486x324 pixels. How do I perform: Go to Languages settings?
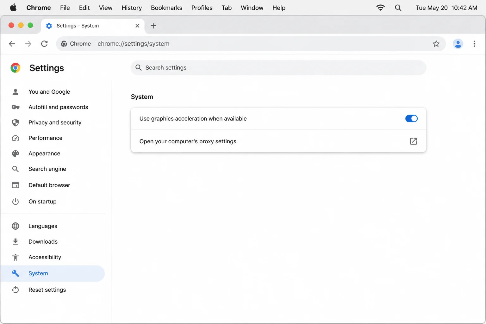coord(53,226)
